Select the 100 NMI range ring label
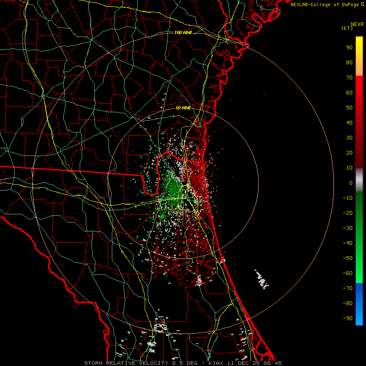The height and width of the screenshot is (366, 366). (183, 33)
